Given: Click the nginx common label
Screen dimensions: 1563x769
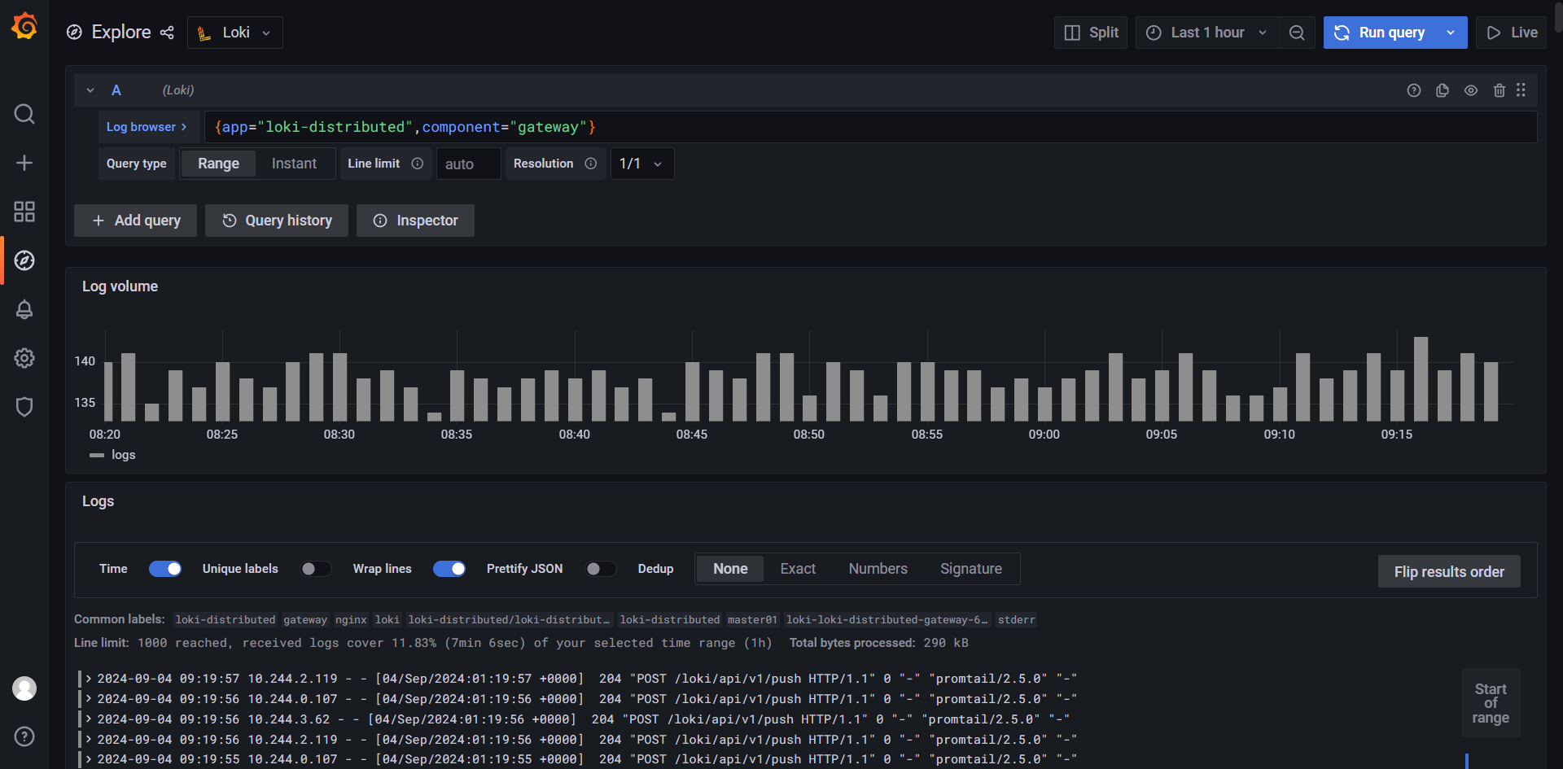Looking at the screenshot, I should pos(351,620).
